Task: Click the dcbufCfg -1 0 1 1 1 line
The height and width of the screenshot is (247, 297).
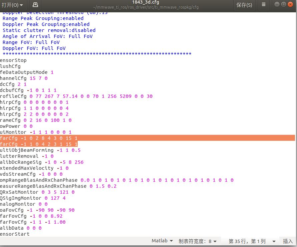Action: coord(28,91)
